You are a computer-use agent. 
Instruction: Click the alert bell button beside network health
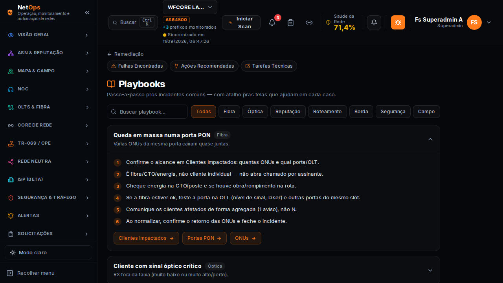[x=374, y=22]
